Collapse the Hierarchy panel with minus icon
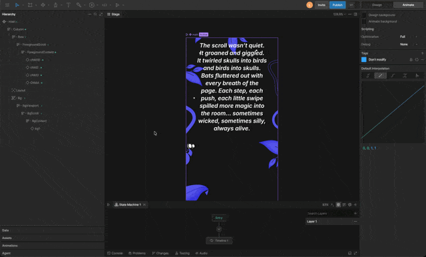 pos(90,14)
